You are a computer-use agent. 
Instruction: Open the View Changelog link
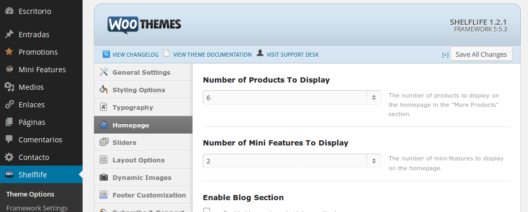135,55
